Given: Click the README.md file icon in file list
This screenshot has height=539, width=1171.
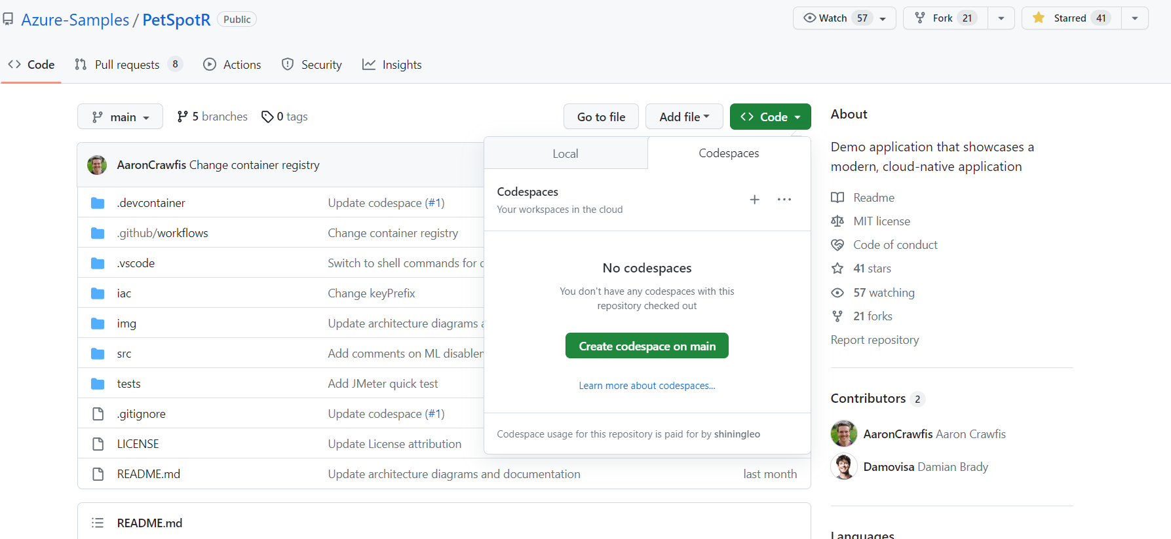Looking at the screenshot, I should [98, 474].
